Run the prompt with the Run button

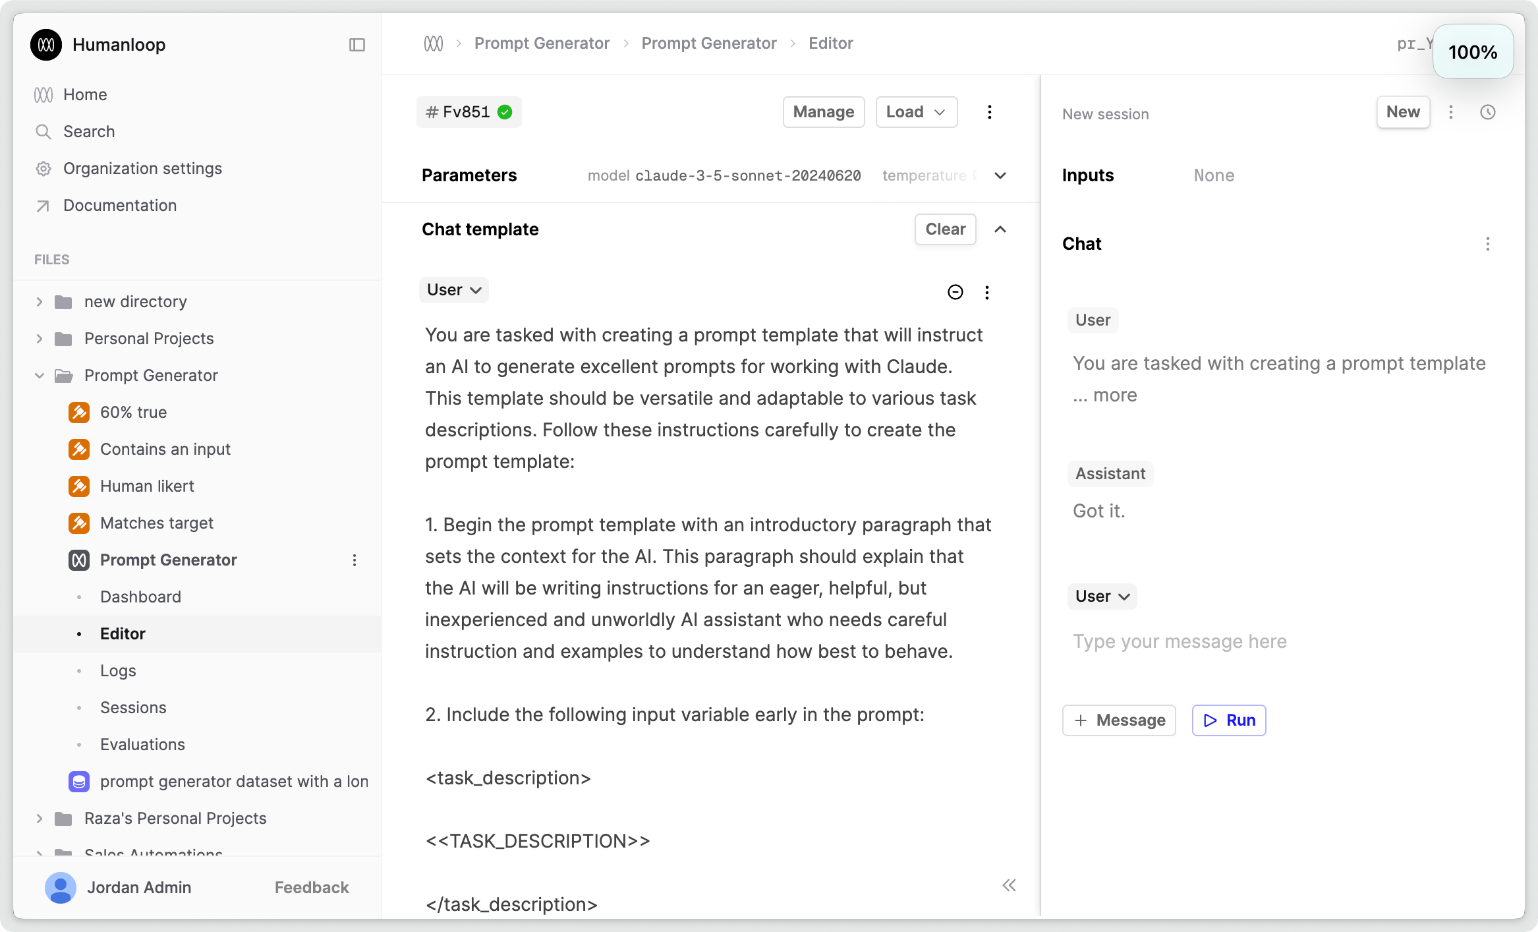click(x=1229, y=720)
